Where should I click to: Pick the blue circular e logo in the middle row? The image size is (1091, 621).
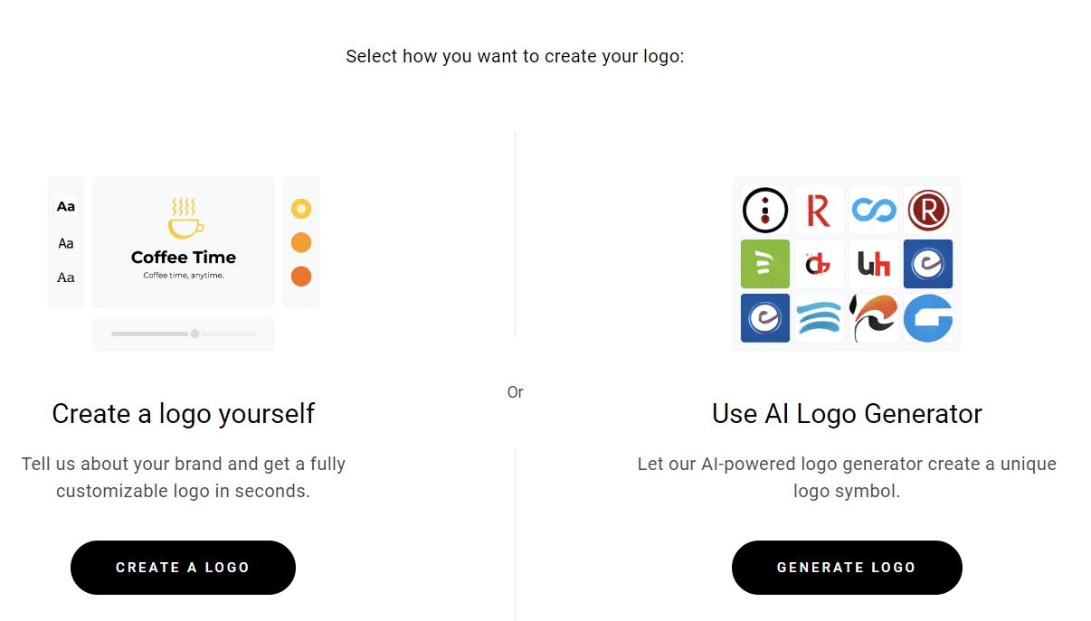[927, 263]
